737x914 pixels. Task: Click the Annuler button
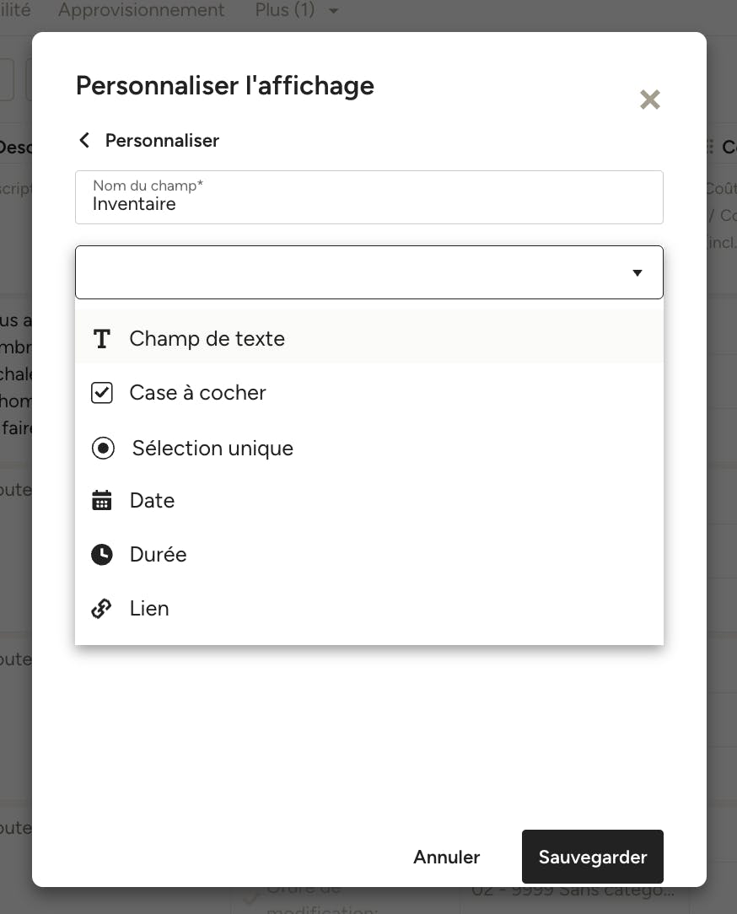447,857
